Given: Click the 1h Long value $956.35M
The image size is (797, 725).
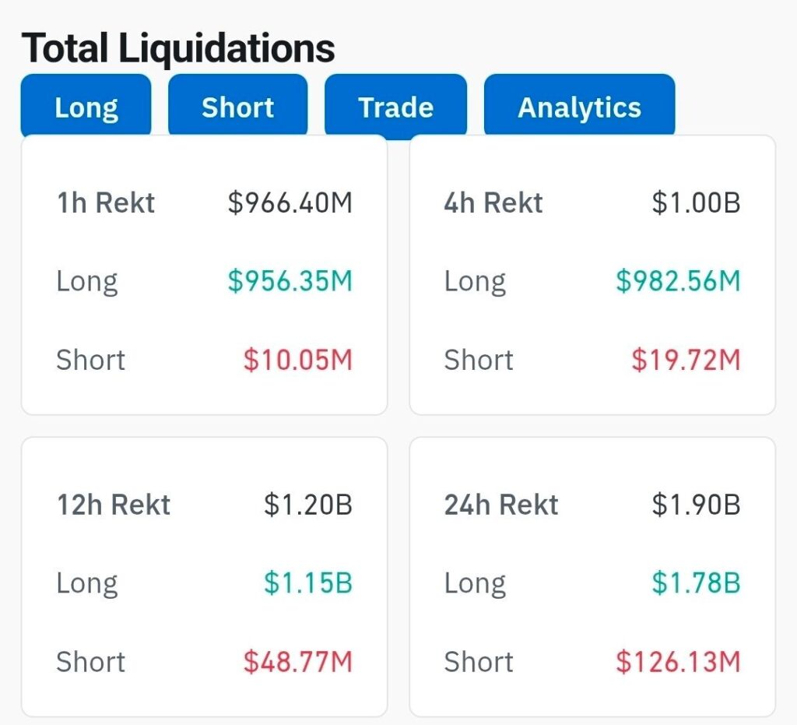Looking at the screenshot, I should click(290, 281).
